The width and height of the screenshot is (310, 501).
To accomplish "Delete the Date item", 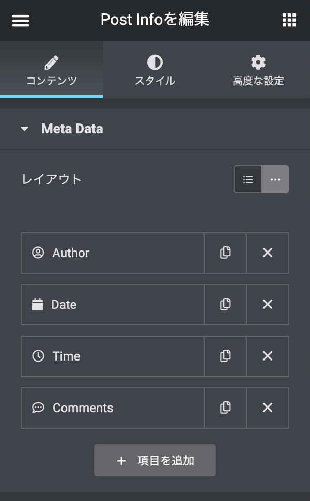I will [x=268, y=305].
